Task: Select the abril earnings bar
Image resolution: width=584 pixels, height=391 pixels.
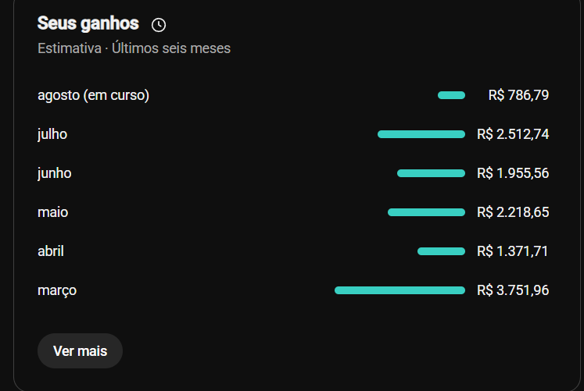Action: click(x=442, y=251)
